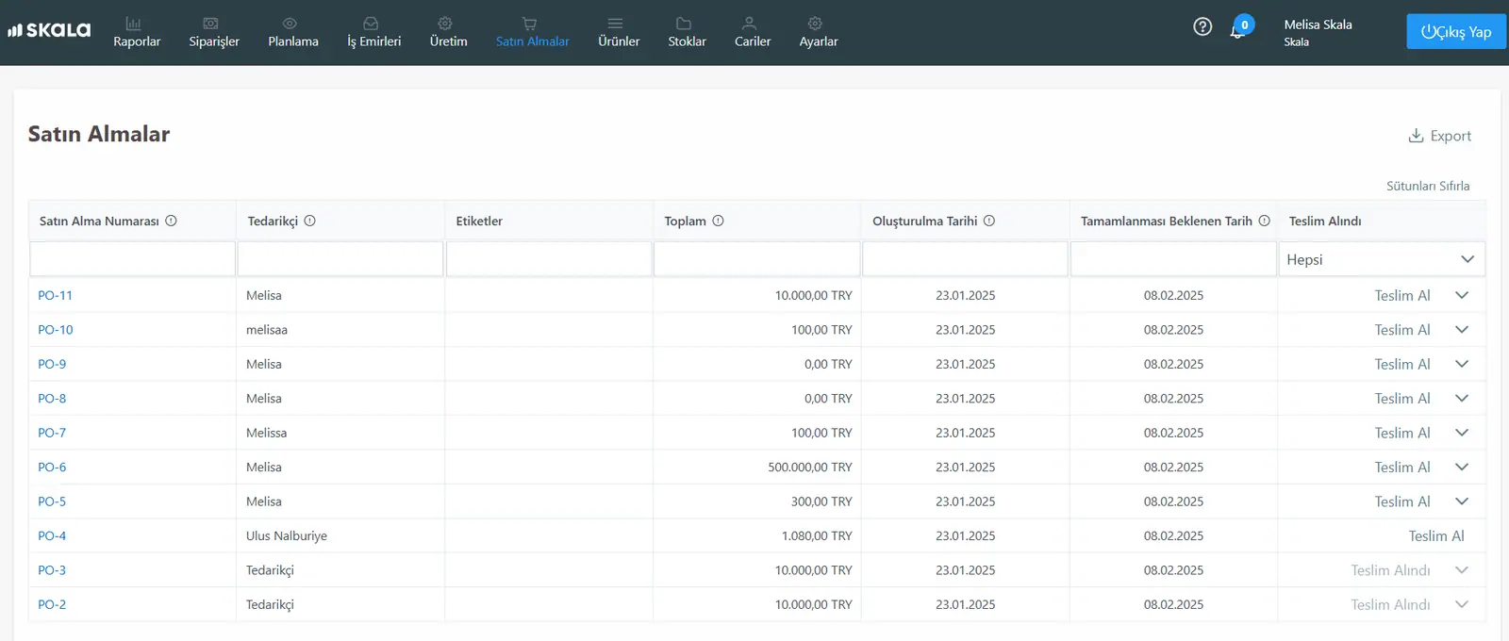
Task: Show info icon next to Toplam
Action: (719, 221)
